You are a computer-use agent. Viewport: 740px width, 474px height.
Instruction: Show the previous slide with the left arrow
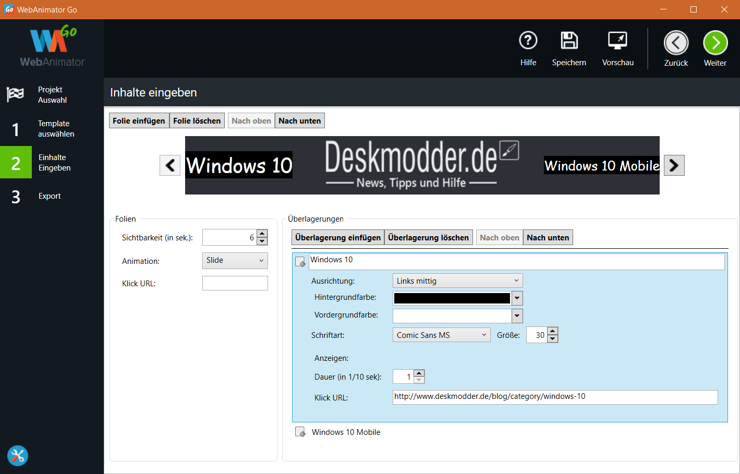pos(170,165)
